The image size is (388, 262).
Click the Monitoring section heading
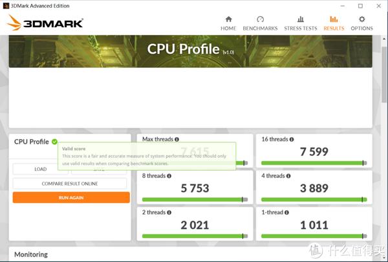pyautogui.click(x=31, y=255)
